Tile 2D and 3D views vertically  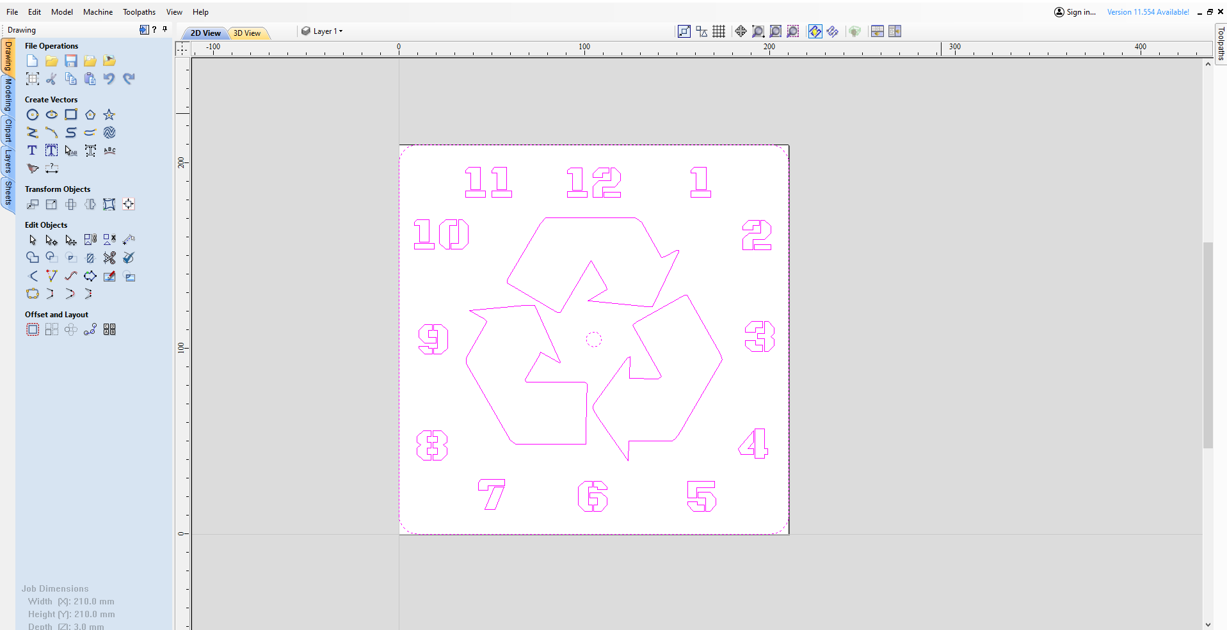coord(895,31)
